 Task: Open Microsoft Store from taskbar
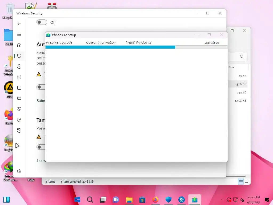pos(142,200)
